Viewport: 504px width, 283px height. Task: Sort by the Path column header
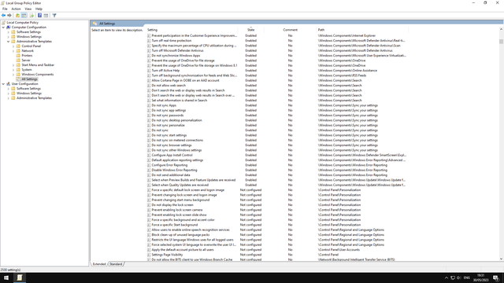pos(362,30)
